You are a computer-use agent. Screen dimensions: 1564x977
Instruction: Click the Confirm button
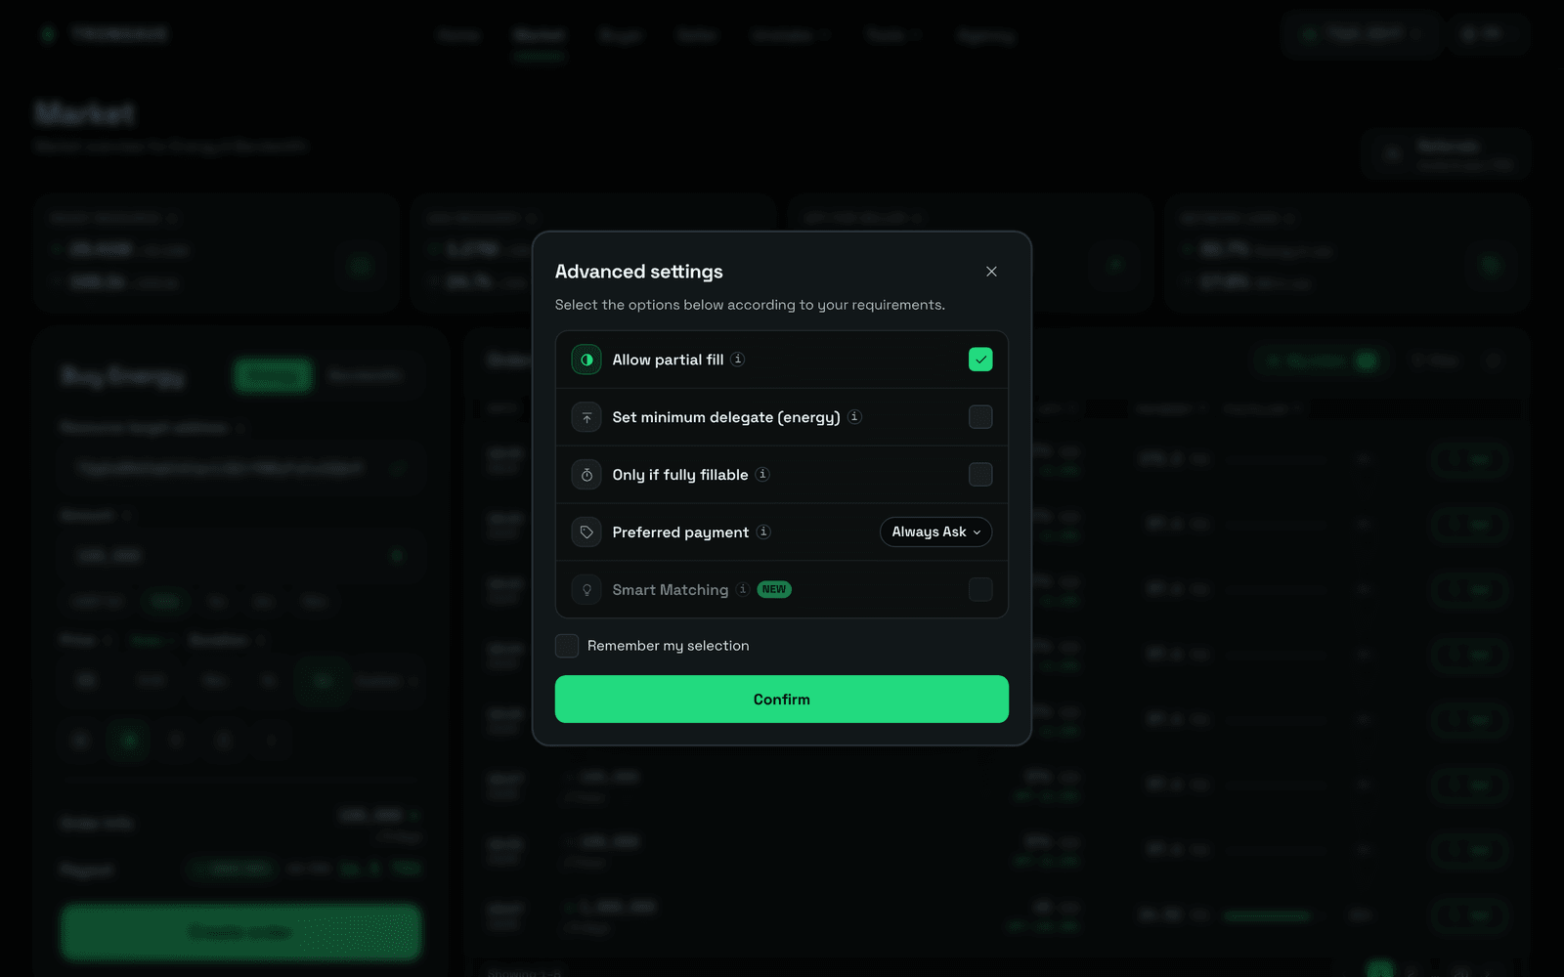pyautogui.click(x=782, y=700)
